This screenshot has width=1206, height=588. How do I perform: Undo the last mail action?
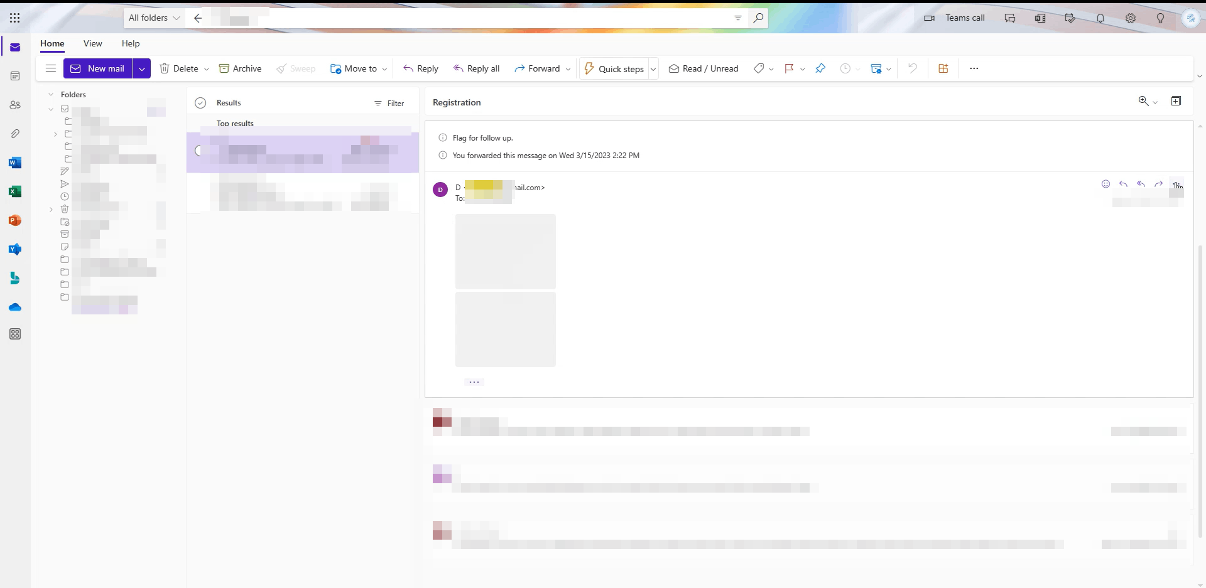[912, 68]
